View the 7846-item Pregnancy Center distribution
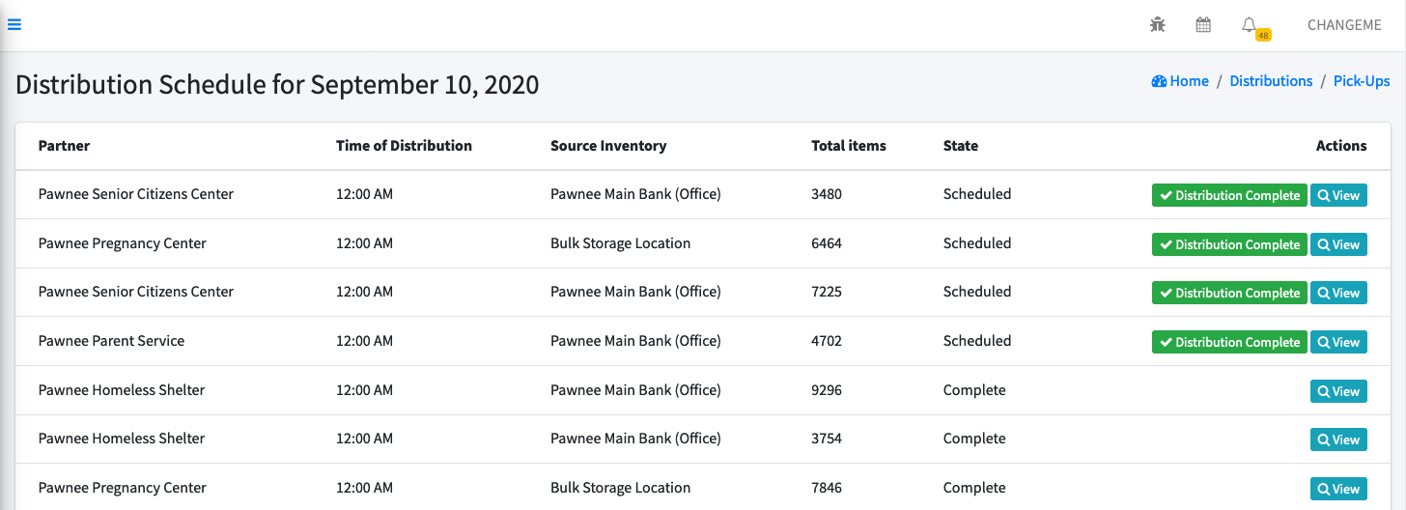Screen dimensions: 1406x510 coord(1338,489)
